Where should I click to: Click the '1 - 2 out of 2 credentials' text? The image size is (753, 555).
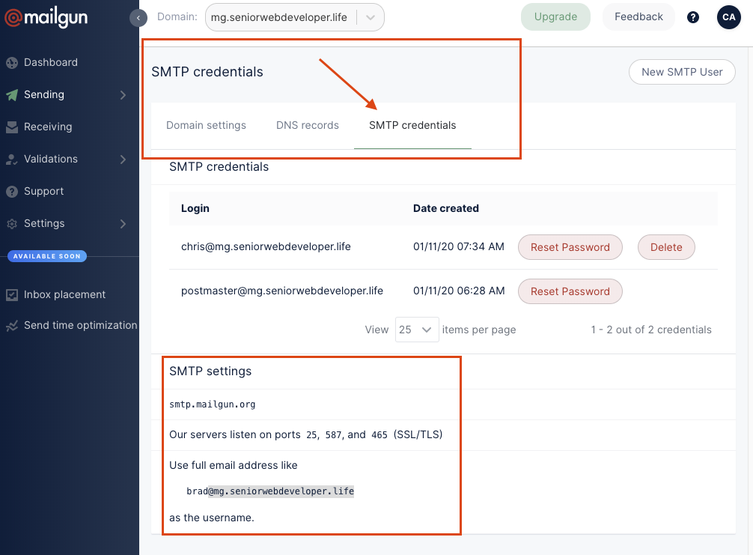pyautogui.click(x=650, y=330)
